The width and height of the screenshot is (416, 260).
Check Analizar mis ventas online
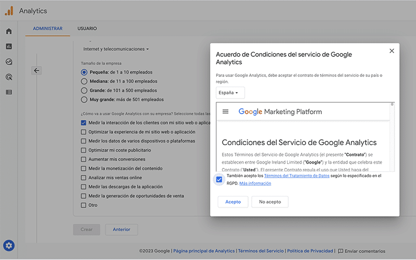tap(83, 178)
